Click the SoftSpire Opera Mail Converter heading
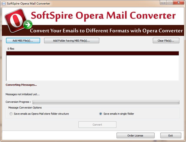 click(103, 16)
